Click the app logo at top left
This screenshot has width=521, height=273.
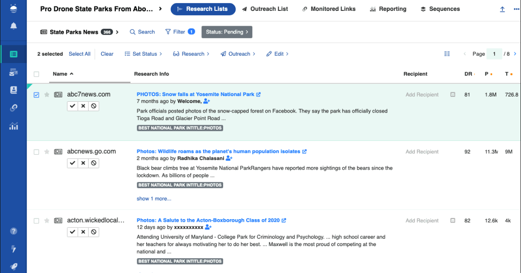coord(13,9)
